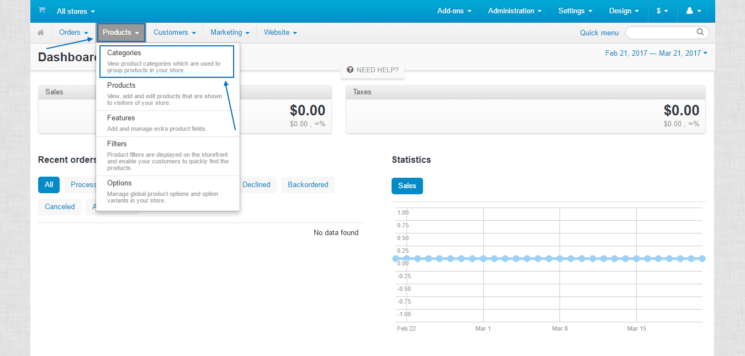Expand the date range selector
This screenshot has height=356, width=745.
pyautogui.click(x=656, y=53)
